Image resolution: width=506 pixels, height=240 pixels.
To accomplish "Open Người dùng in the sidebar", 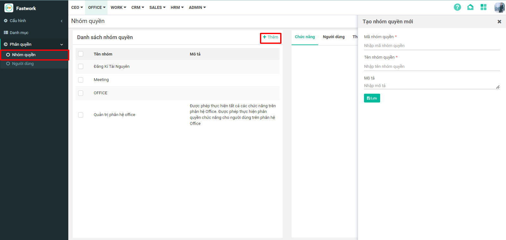I will click(x=23, y=64).
